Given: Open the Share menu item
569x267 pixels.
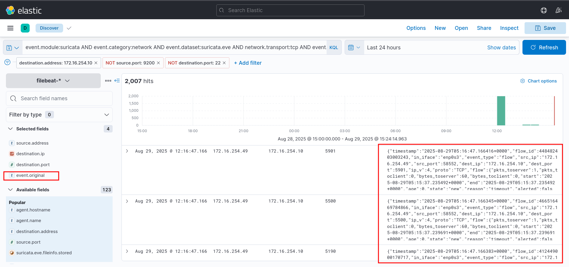Looking at the screenshot, I should [484, 28].
